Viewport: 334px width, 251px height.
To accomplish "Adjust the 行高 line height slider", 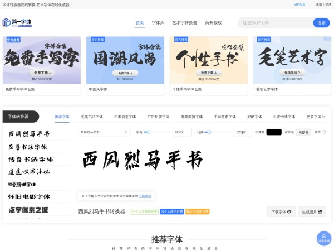I will 208,132.
